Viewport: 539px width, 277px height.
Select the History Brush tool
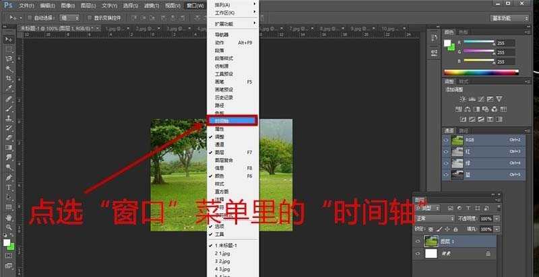click(9, 128)
